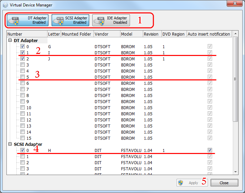Enable DT device number 5 checkbox
The image size is (245, 193).
click(22, 77)
